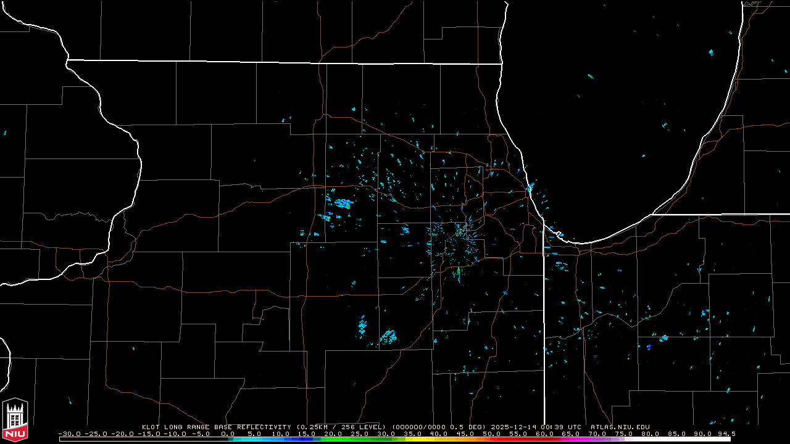
Task: Click the dark blue echo in southeast
Action: pyautogui.click(x=649, y=347)
